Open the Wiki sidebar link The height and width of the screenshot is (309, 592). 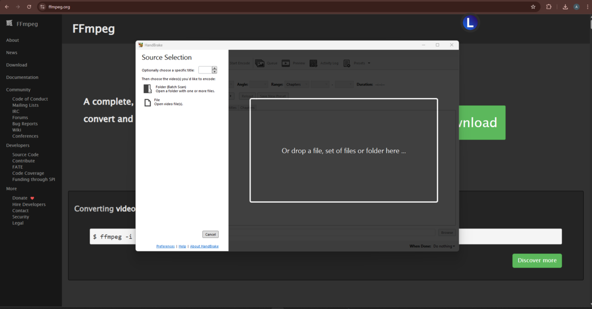(x=16, y=130)
